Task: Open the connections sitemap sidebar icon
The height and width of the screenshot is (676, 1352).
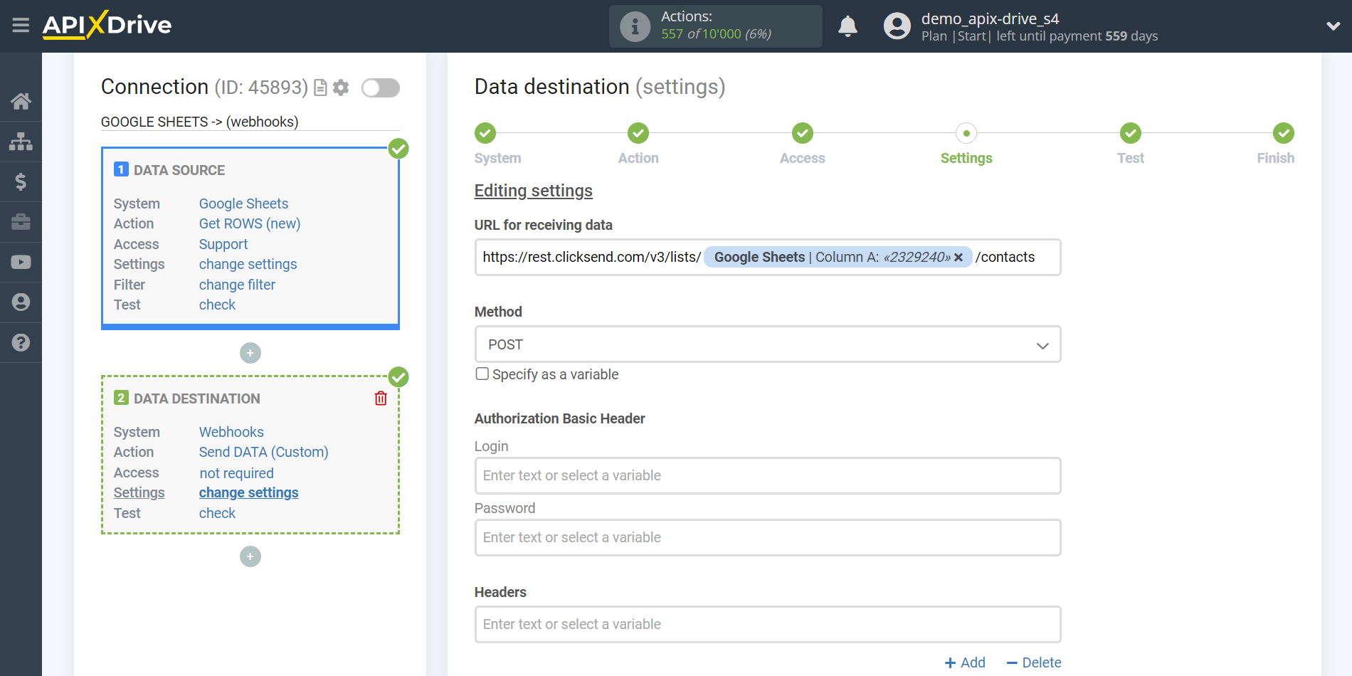Action: pyautogui.click(x=21, y=142)
